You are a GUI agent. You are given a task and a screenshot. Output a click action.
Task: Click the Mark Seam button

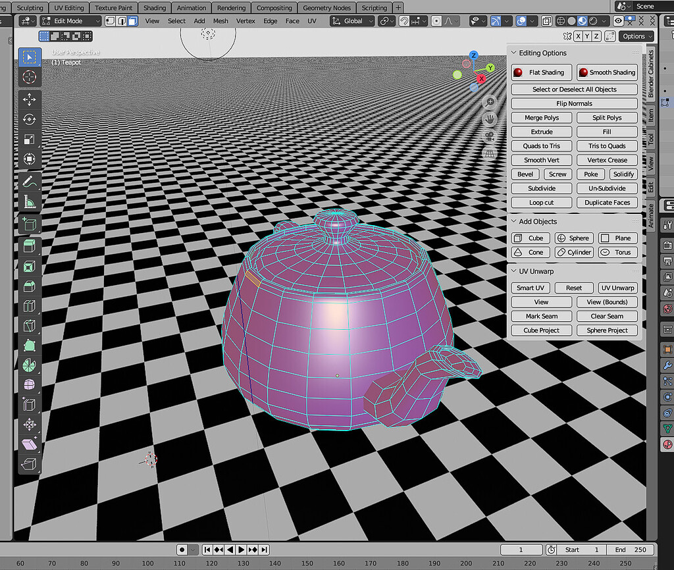click(x=542, y=316)
